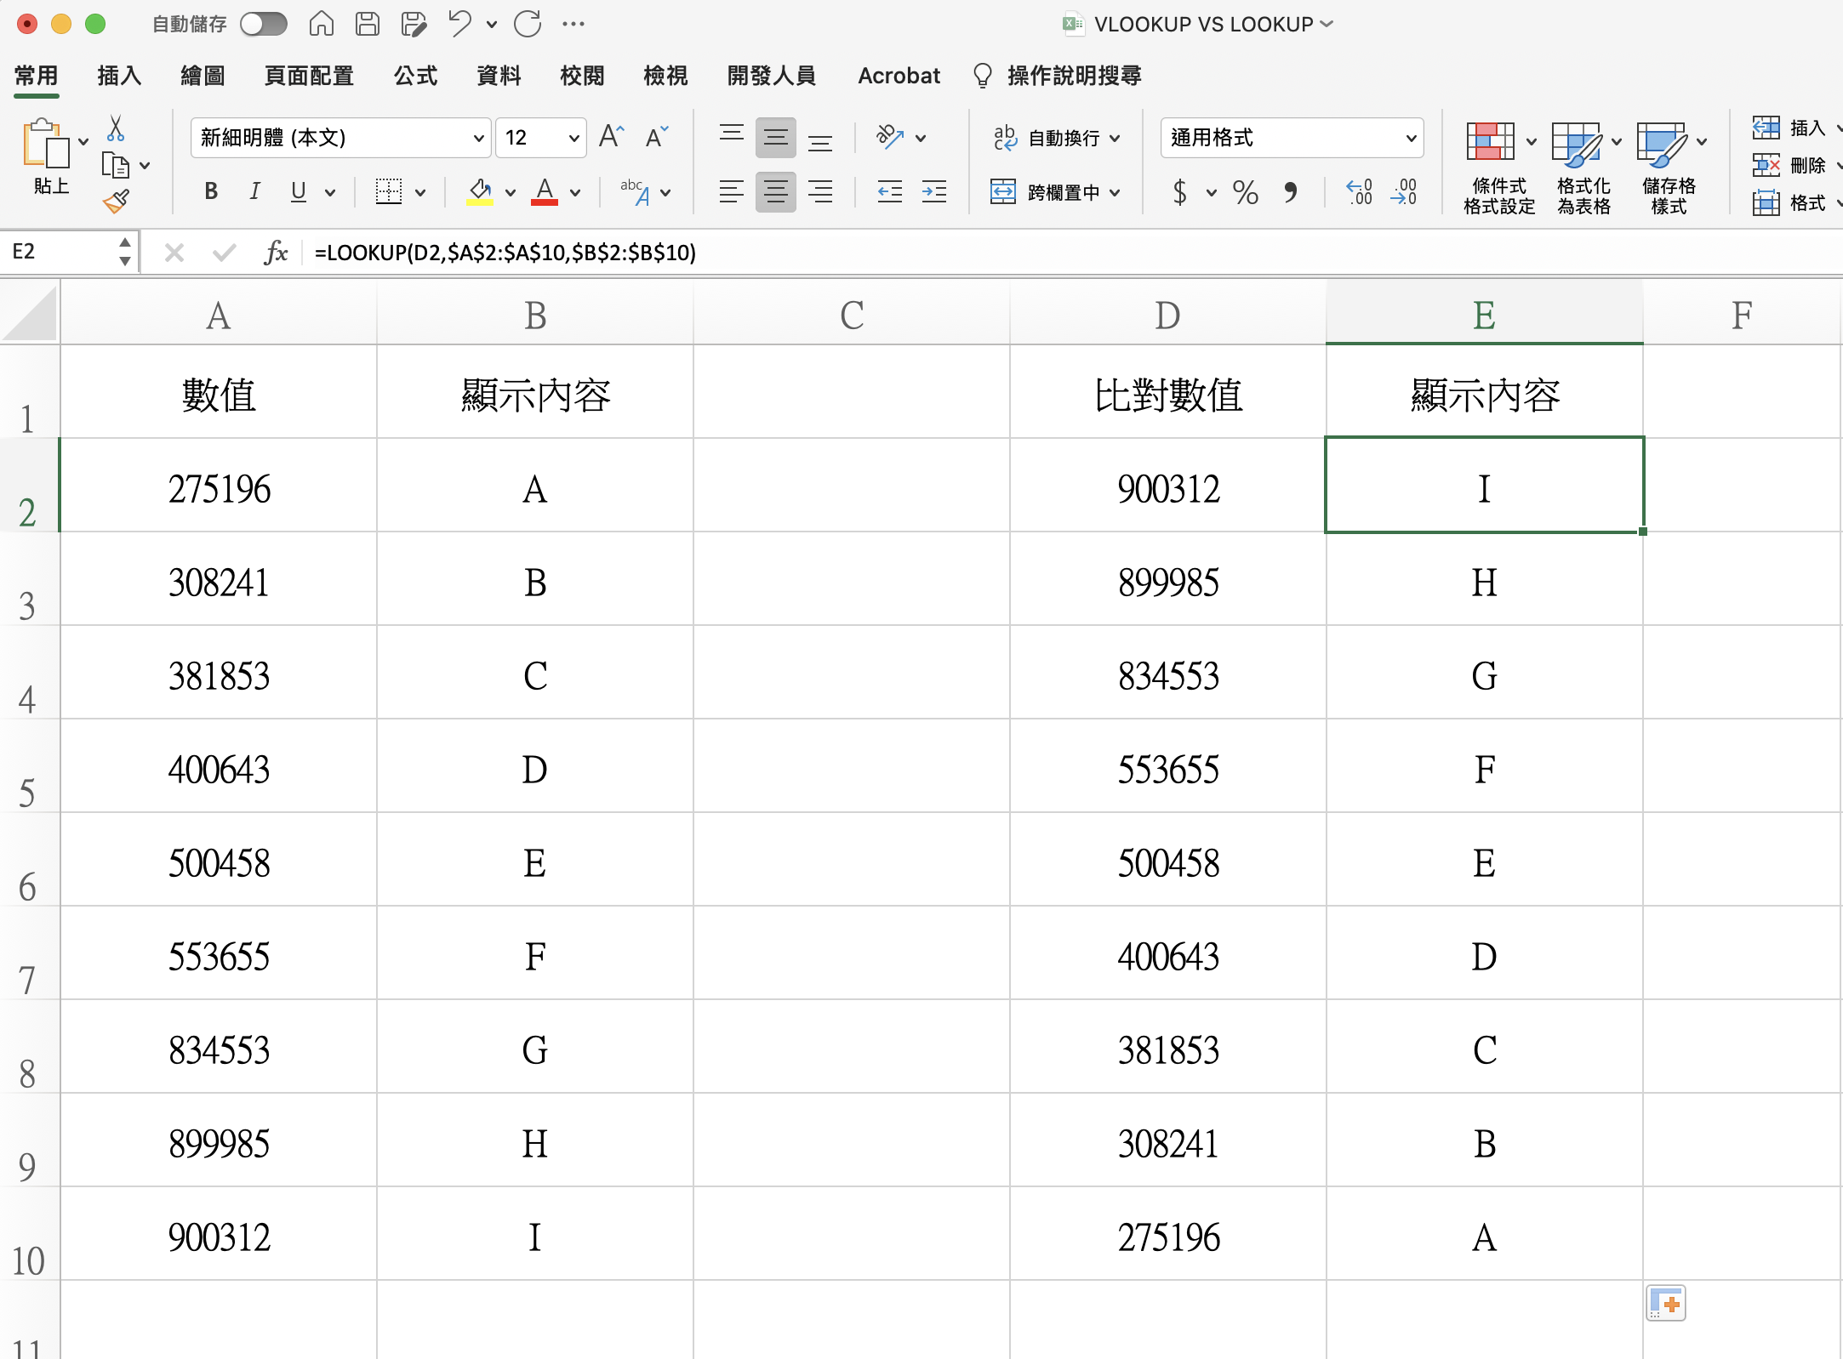
Task: Click the Cut scissors icon
Action: pos(116,129)
